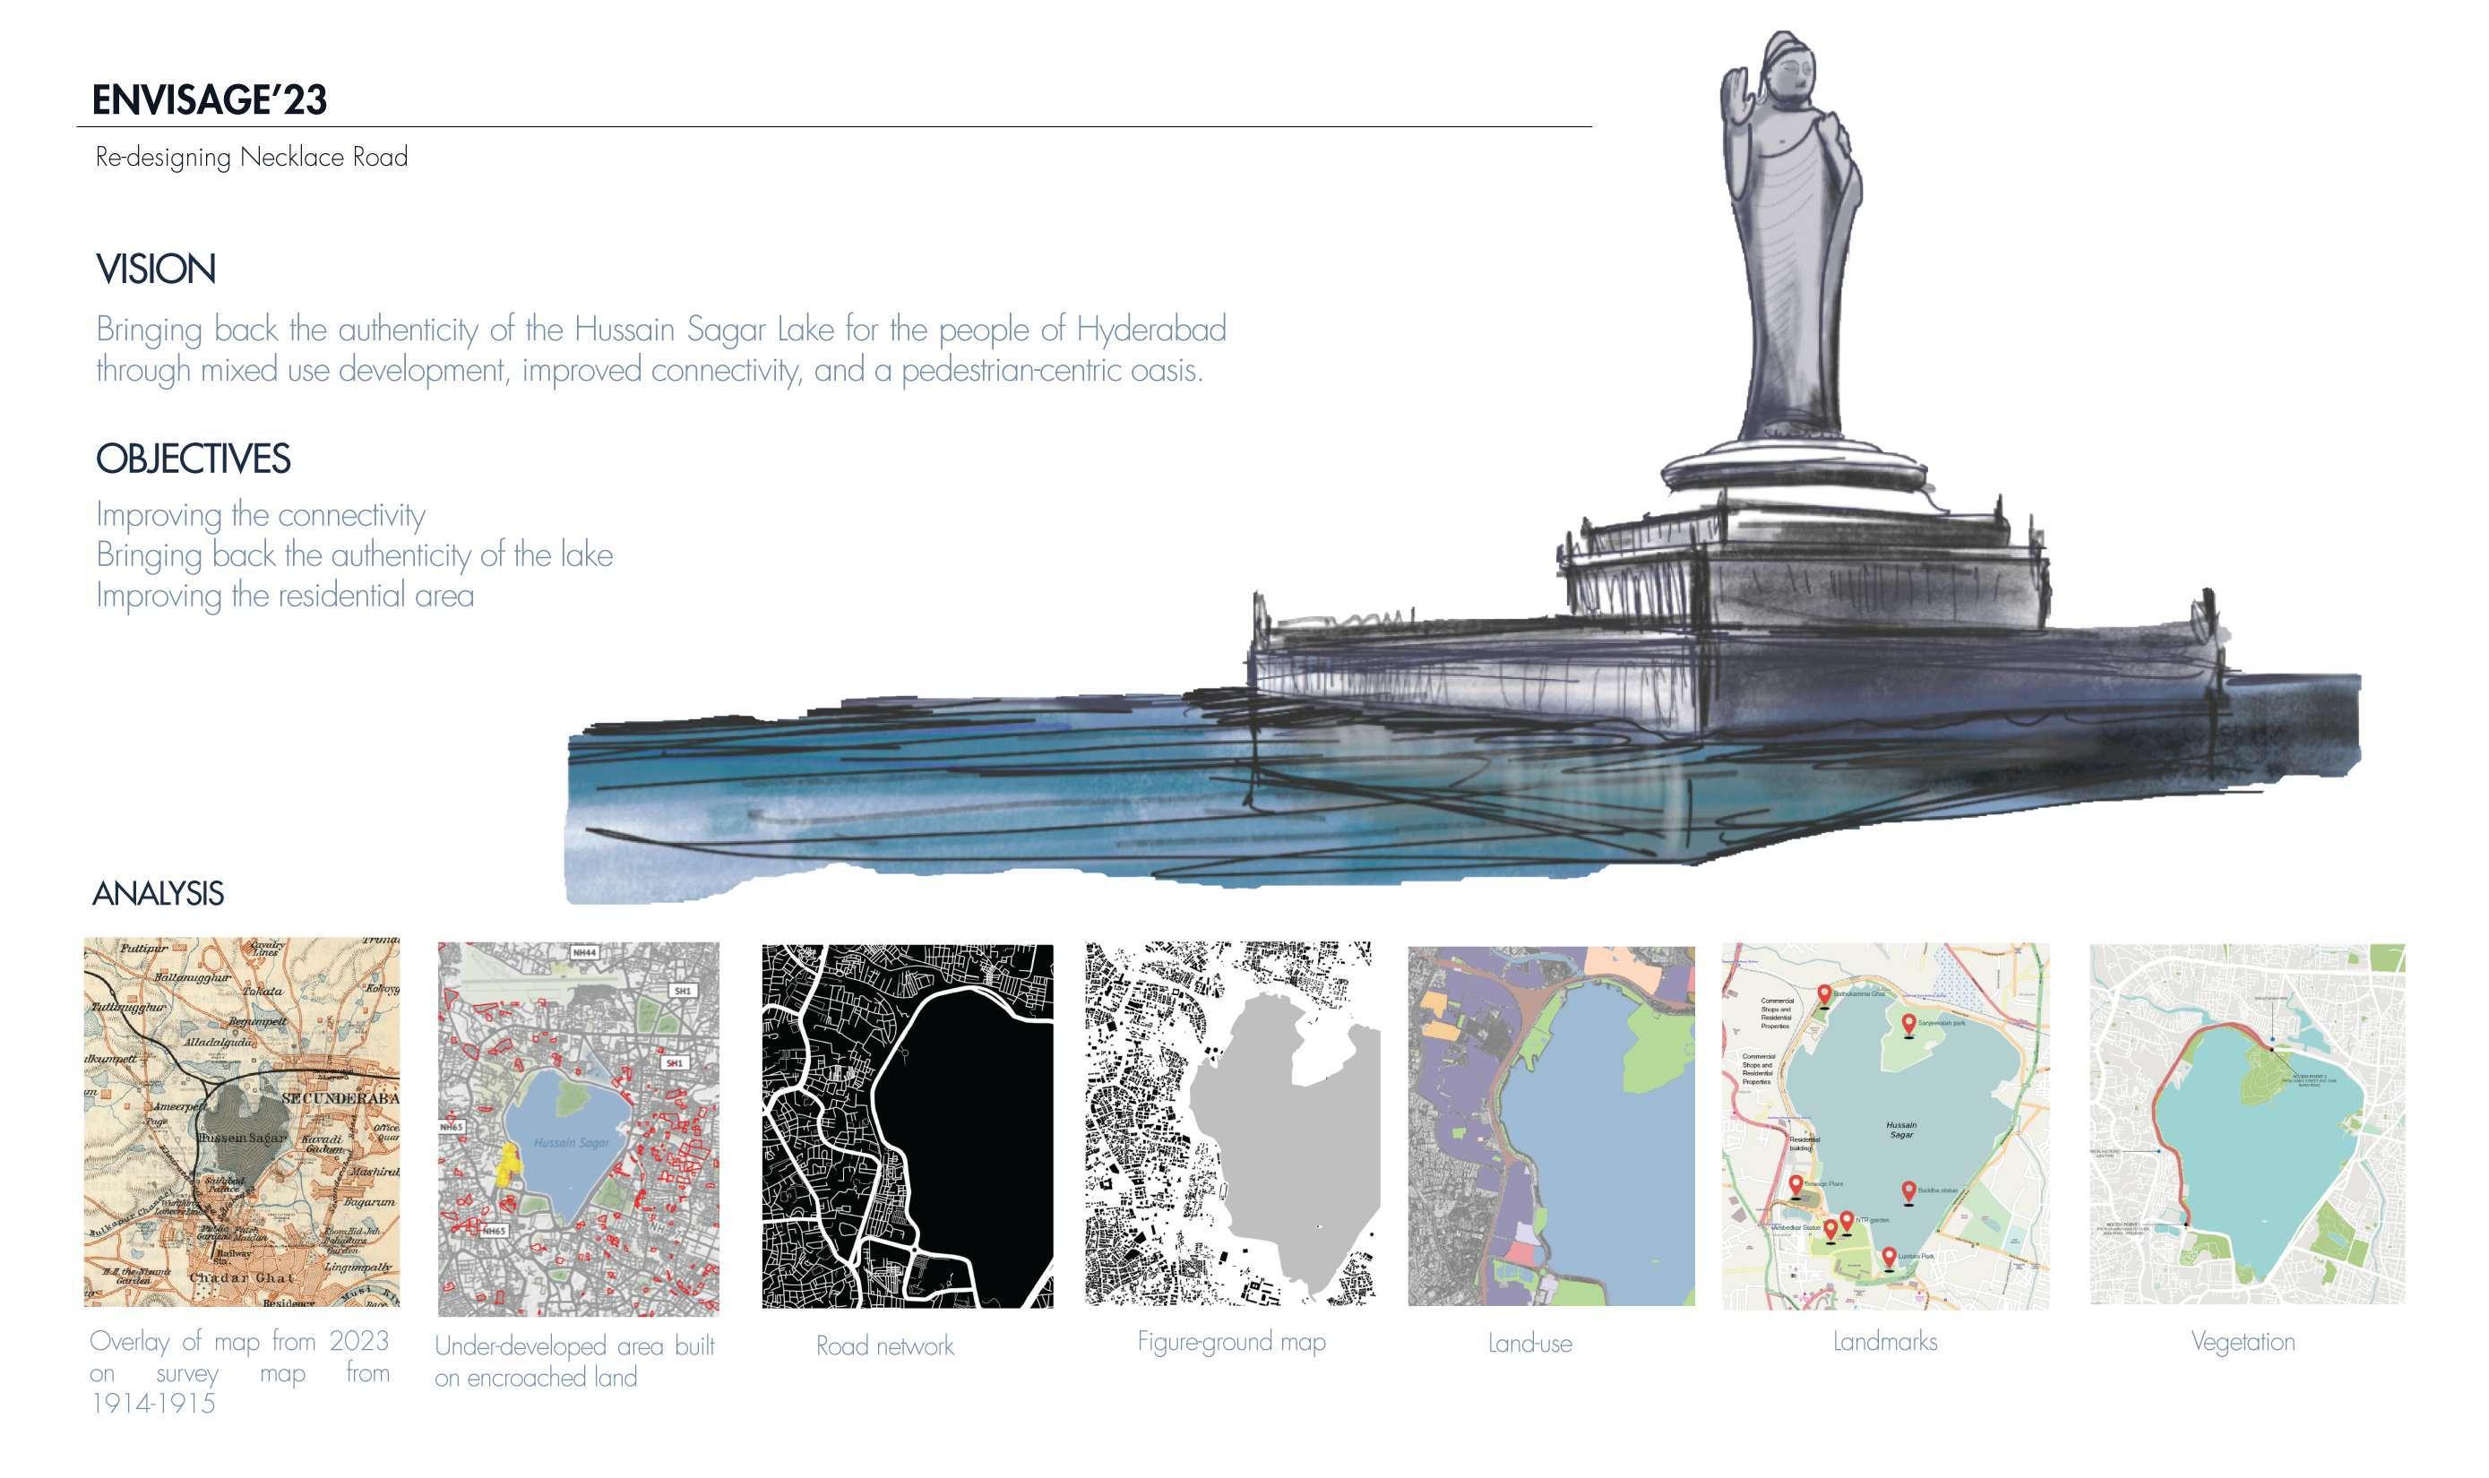Image resolution: width=2489 pixels, height=1478 pixels.
Task: Click the Sewage Plant map pin
Action: (x=1796, y=1185)
